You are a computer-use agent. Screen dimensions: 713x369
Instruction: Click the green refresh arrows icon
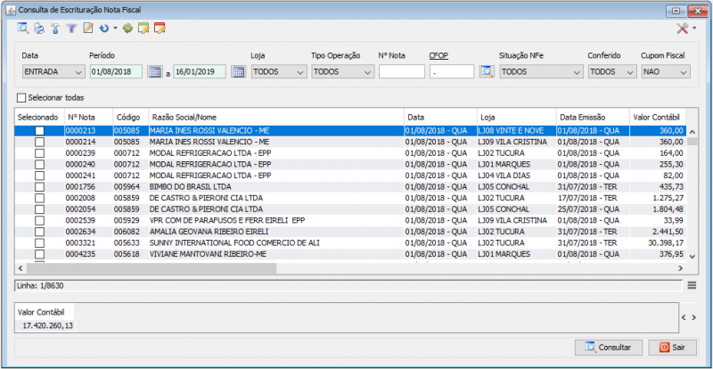coord(127,29)
